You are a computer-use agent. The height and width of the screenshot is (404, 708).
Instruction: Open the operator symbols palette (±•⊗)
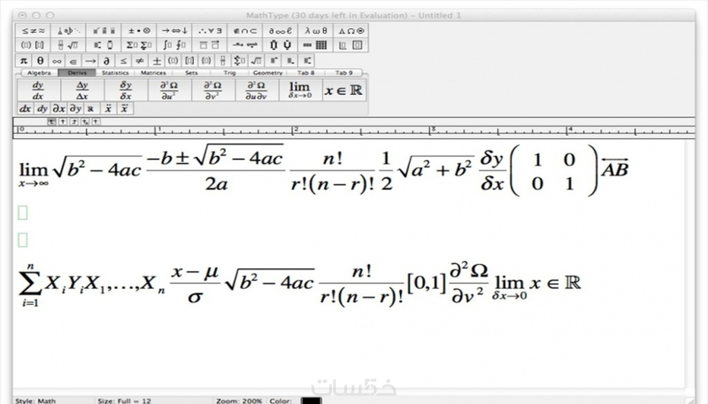click(x=139, y=31)
